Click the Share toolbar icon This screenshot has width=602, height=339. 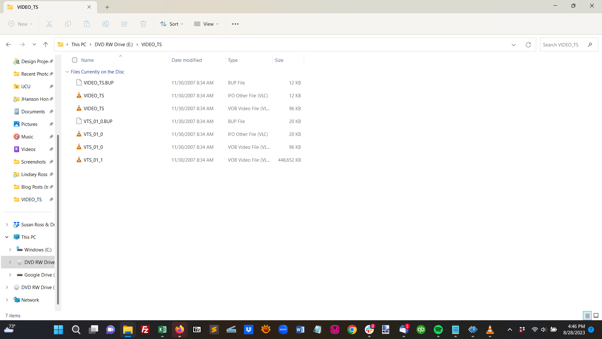[124, 24]
